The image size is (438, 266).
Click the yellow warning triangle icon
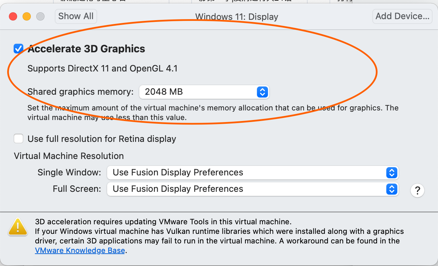point(18,226)
